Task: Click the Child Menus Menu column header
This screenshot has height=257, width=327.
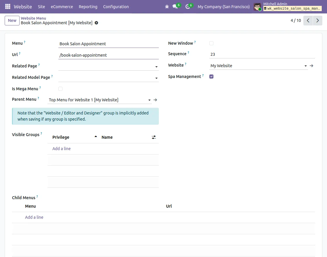Action: [x=30, y=206]
